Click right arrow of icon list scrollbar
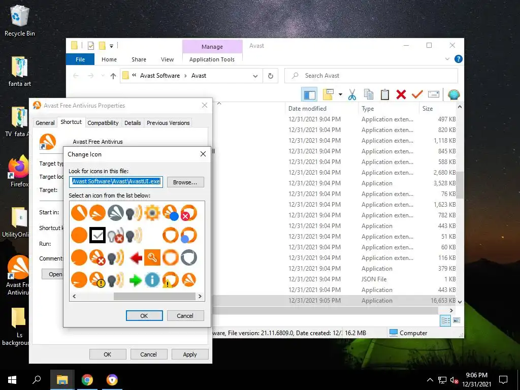The width and height of the screenshot is (520, 390). 200,296
